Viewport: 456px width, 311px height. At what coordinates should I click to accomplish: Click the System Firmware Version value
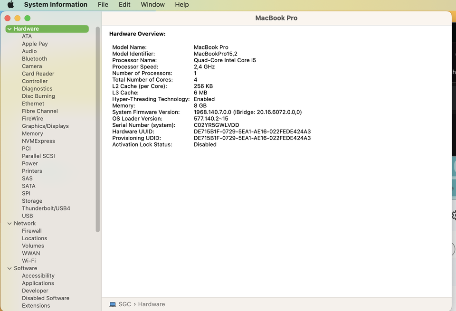coord(248,112)
